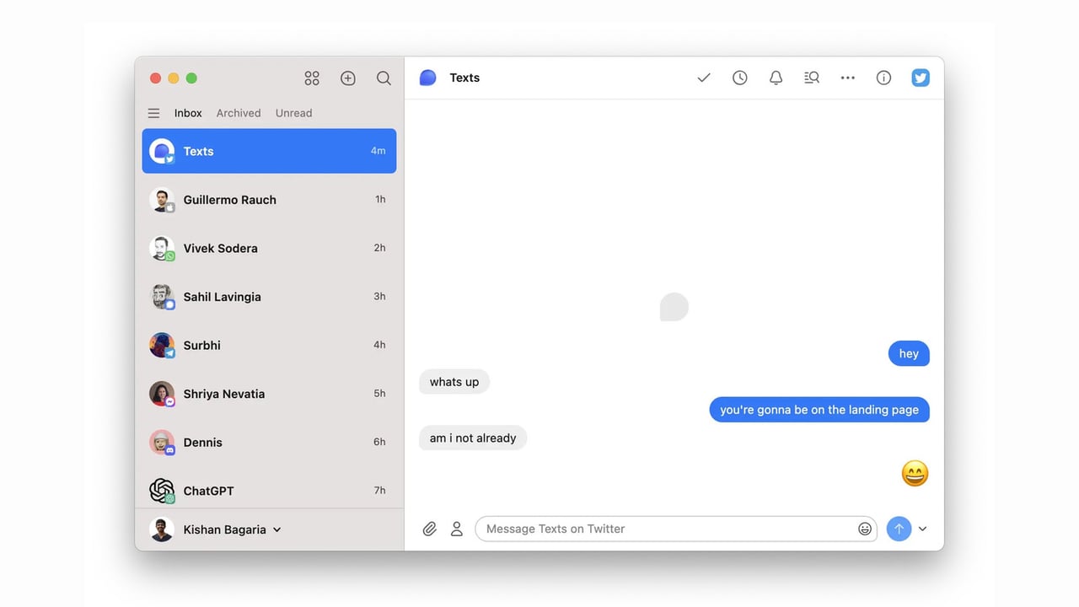This screenshot has height=607, width=1079.
Task: Open the Guillermo Rauch conversation
Action: click(x=269, y=200)
